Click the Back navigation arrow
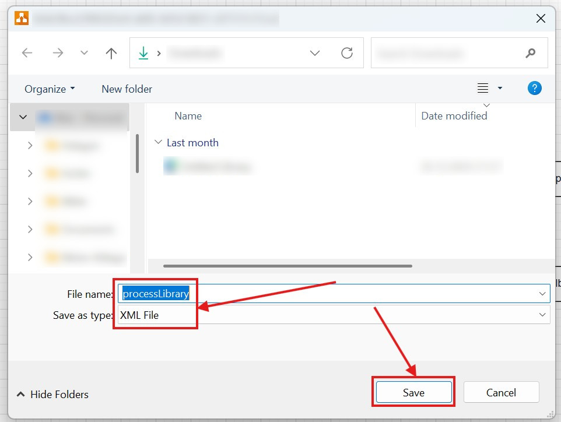 point(27,53)
